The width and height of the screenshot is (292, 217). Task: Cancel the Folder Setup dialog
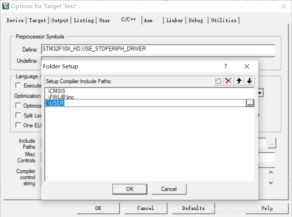[x=169, y=189]
